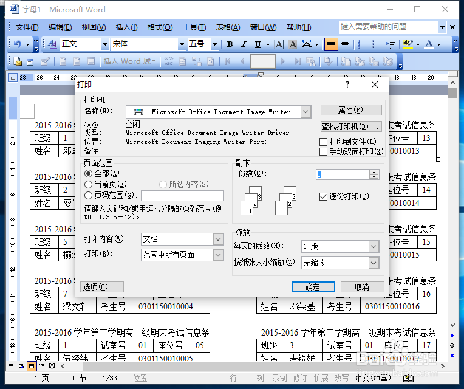Open the 文件 menu

[27, 27]
